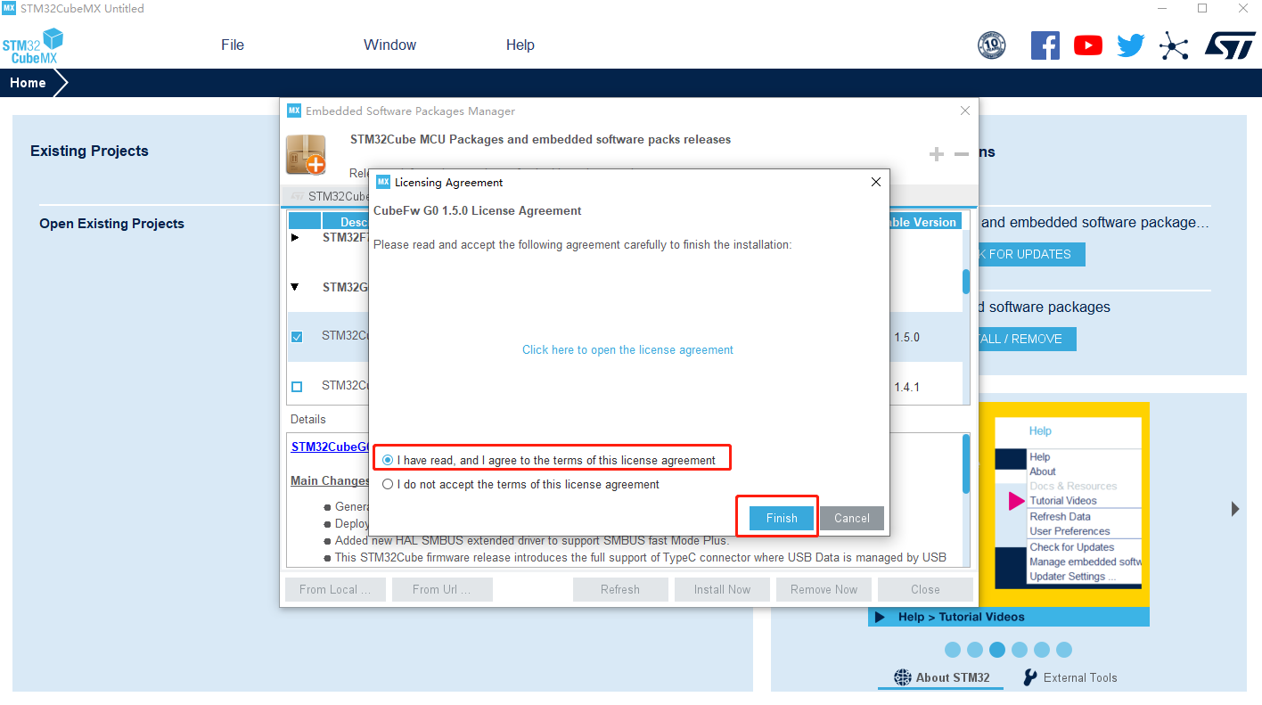Open the Window menu

(x=389, y=45)
